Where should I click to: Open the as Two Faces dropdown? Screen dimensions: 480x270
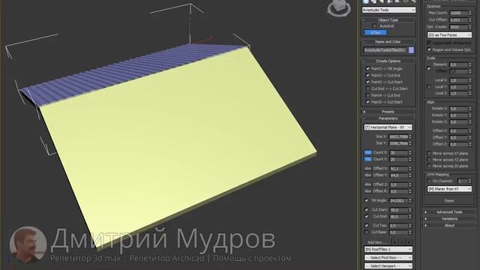449,35
